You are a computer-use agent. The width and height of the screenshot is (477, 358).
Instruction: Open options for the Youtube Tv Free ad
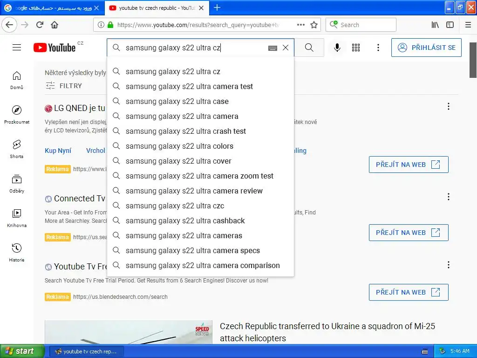coord(449,265)
